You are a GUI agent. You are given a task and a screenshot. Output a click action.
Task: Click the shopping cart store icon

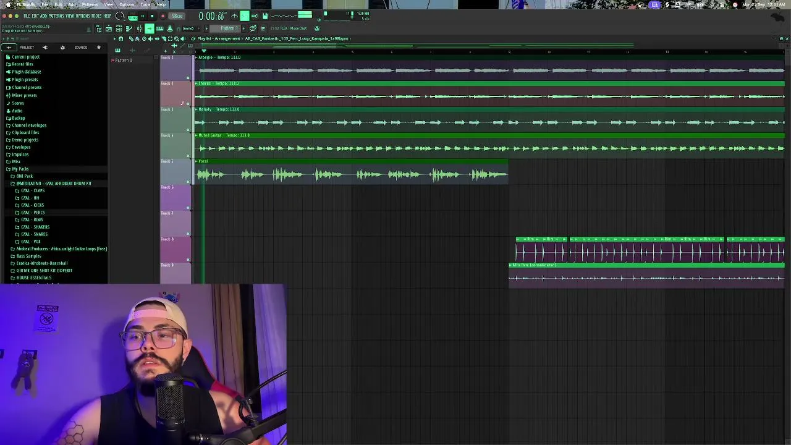263,28
